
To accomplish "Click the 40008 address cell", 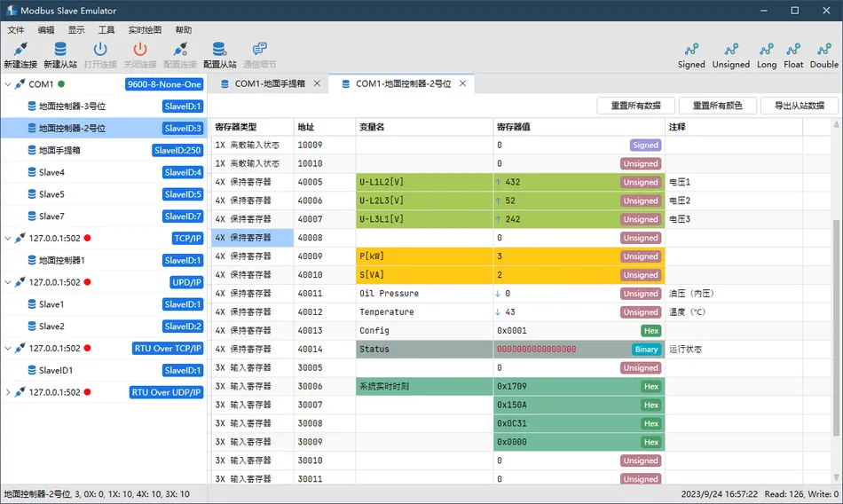I will [x=325, y=238].
